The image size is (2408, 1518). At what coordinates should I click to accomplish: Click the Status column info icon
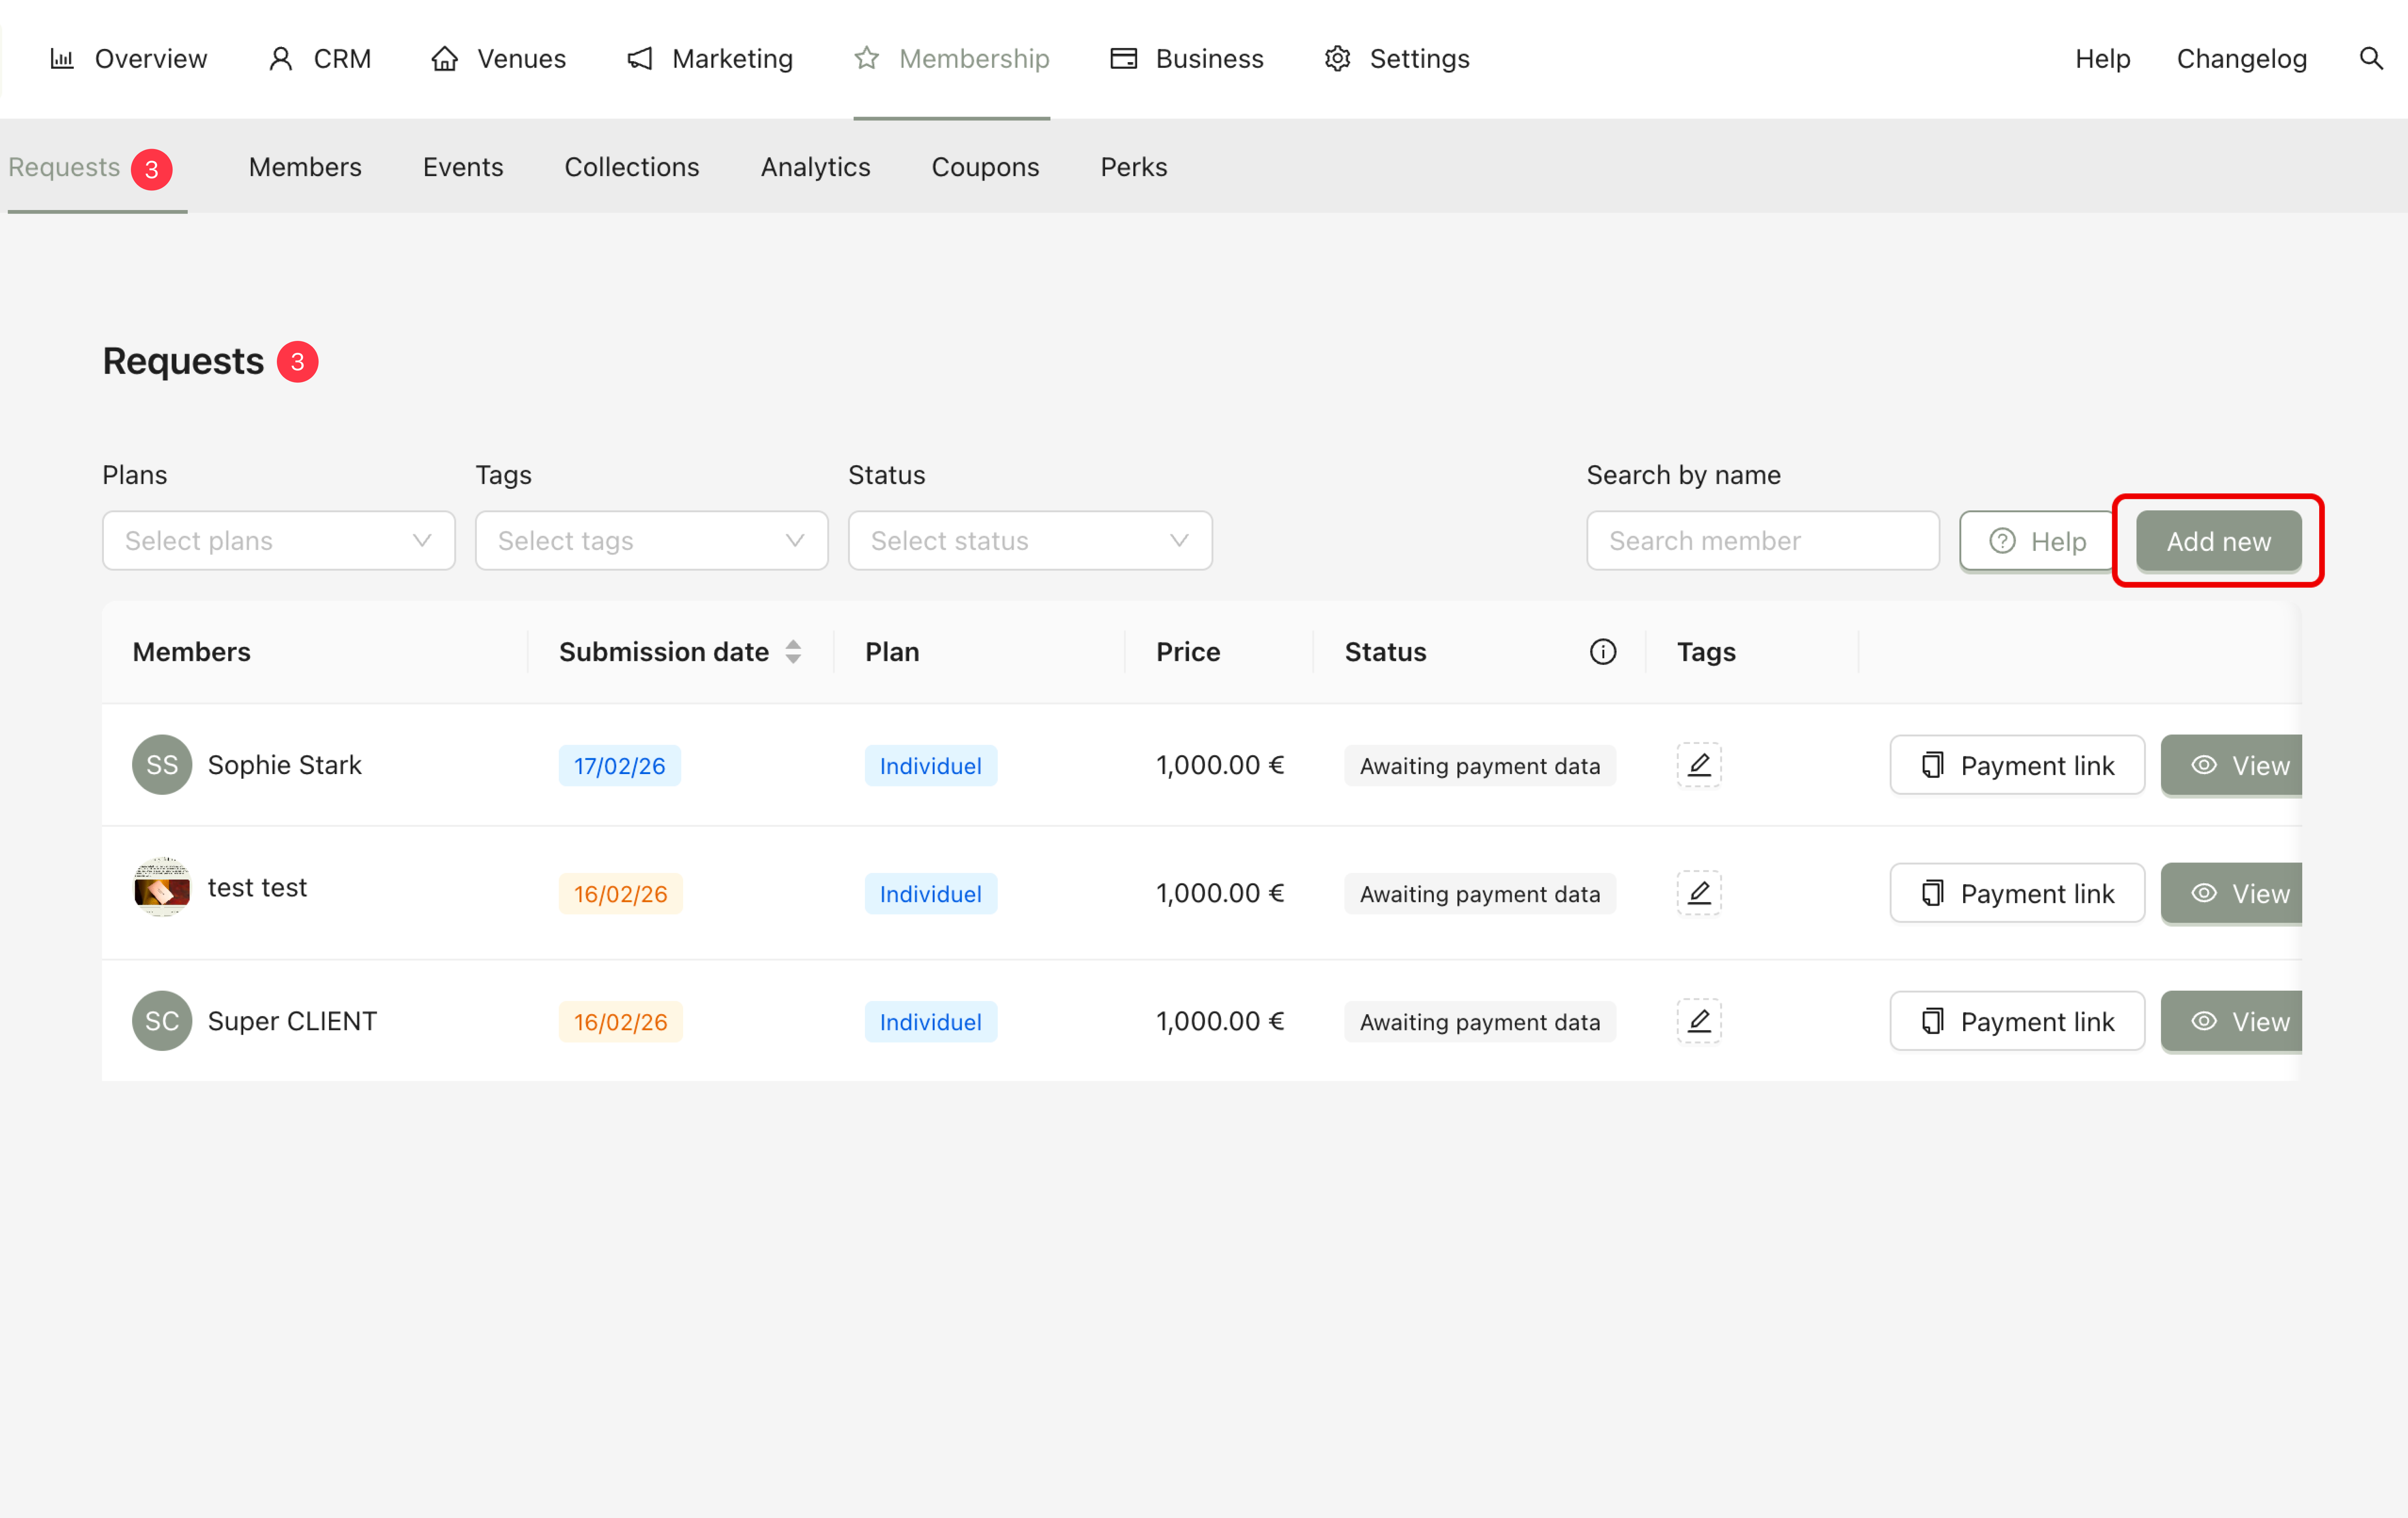coord(1602,652)
